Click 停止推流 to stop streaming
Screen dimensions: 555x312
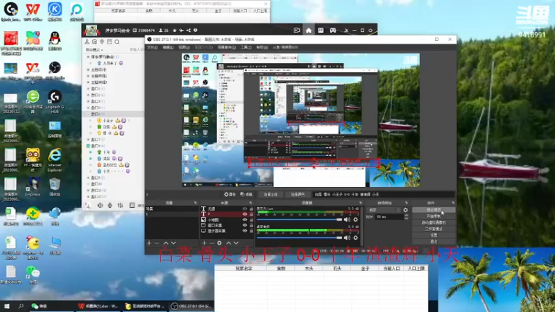[x=434, y=210]
